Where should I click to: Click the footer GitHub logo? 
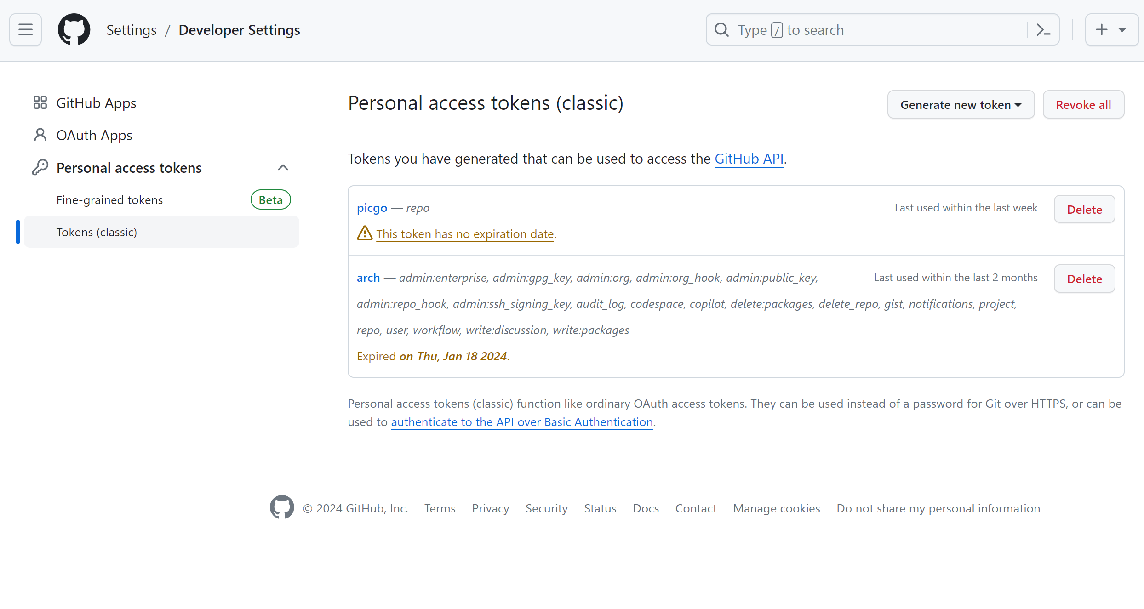pyautogui.click(x=281, y=507)
